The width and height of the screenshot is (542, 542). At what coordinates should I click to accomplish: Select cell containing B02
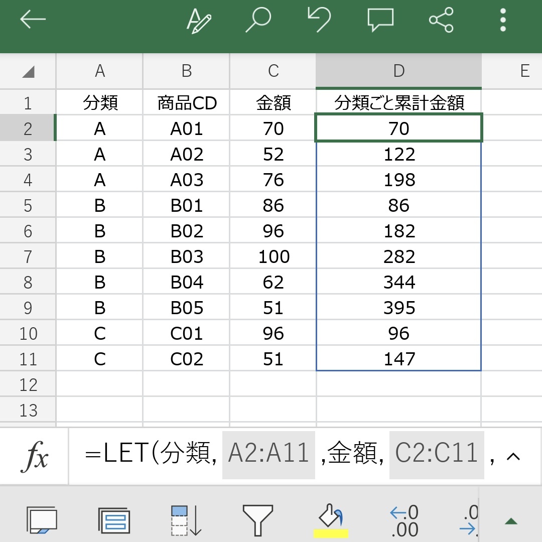click(186, 231)
